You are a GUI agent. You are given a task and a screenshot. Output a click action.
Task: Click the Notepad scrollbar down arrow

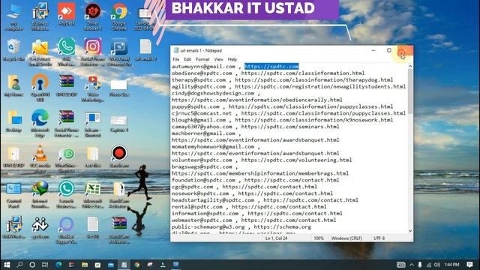410,231
